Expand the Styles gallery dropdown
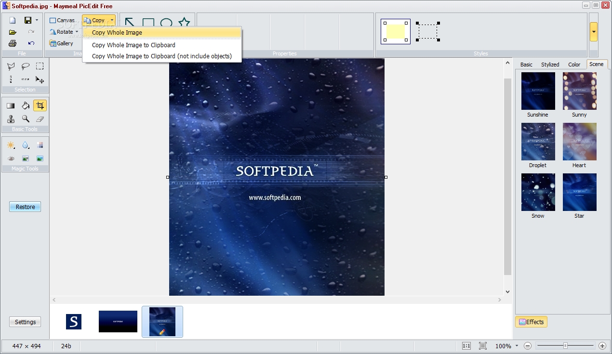 (x=594, y=32)
